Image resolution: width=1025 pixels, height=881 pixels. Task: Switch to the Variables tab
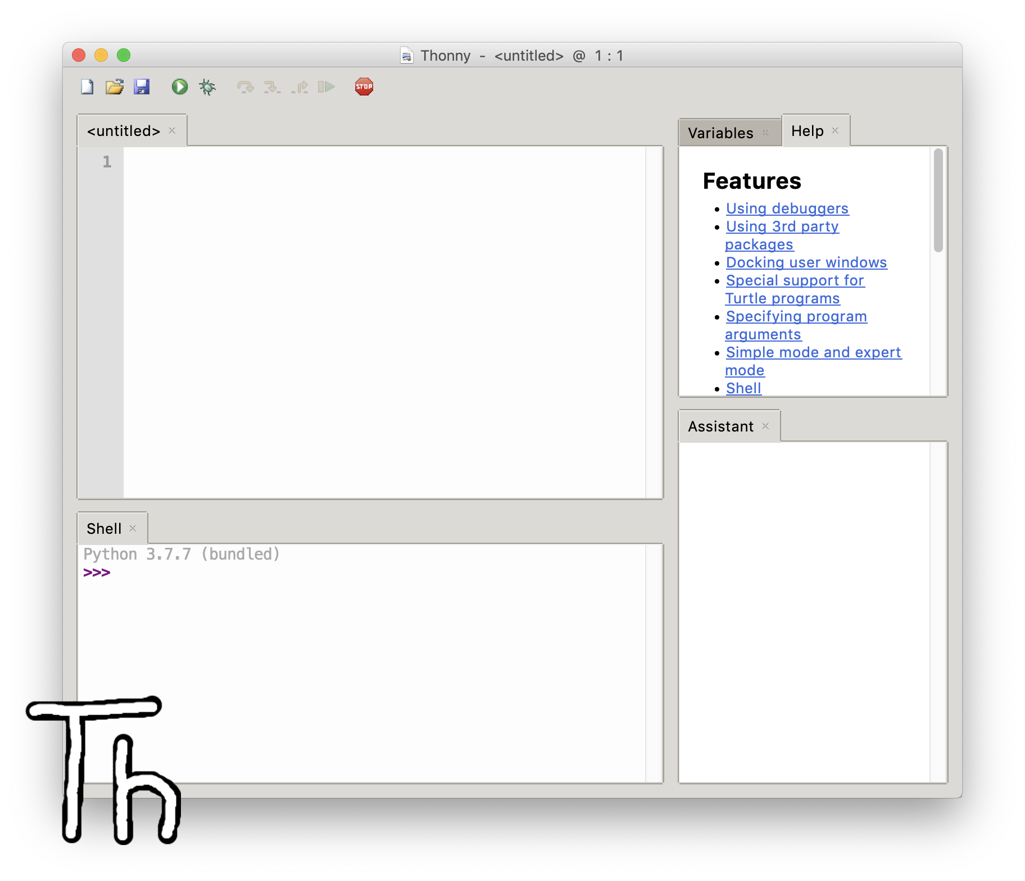(720, 133)
